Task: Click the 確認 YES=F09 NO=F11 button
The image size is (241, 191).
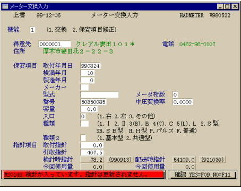Action: coord(202,175)
